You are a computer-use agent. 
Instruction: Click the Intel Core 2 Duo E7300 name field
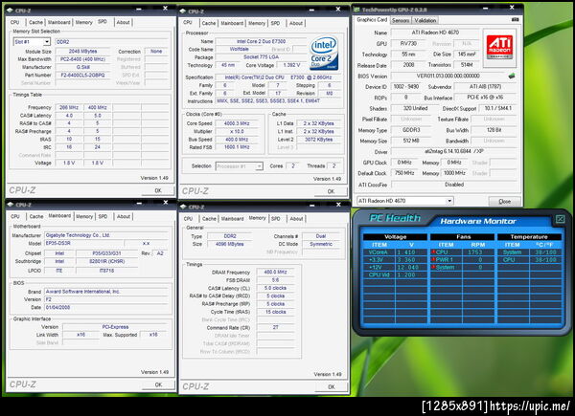pos(261,41)
